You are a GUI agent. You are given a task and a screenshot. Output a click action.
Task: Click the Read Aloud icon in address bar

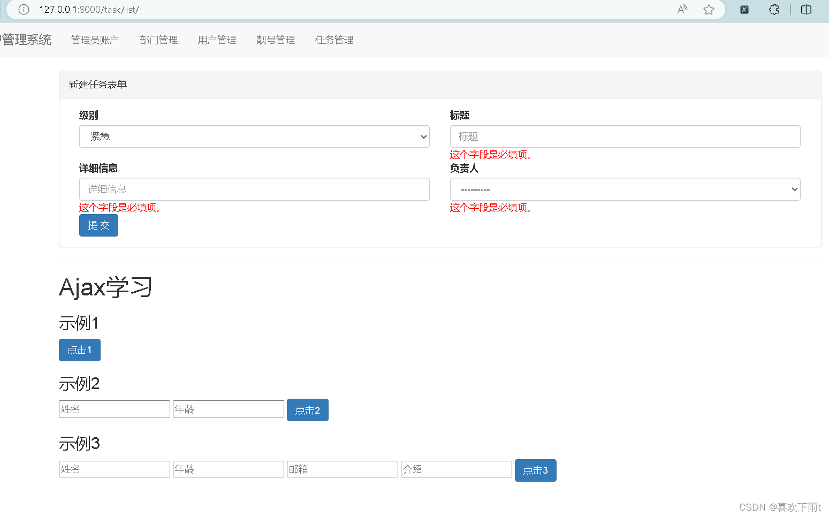[682, 10]
